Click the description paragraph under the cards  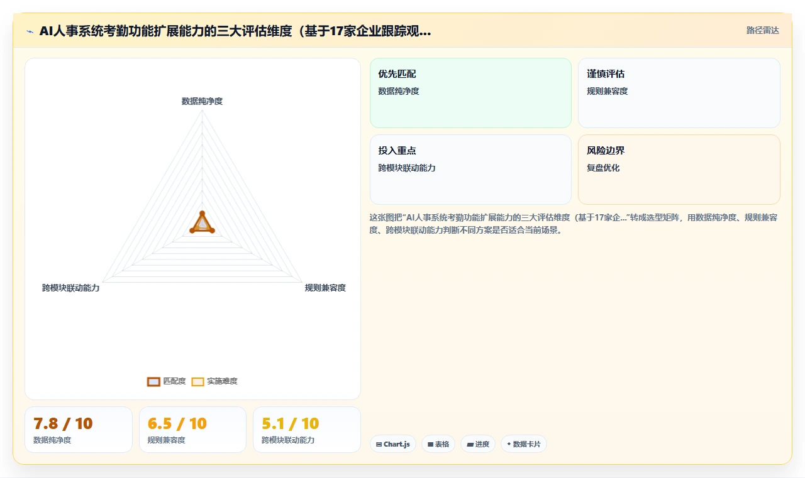tap(574, 224)
